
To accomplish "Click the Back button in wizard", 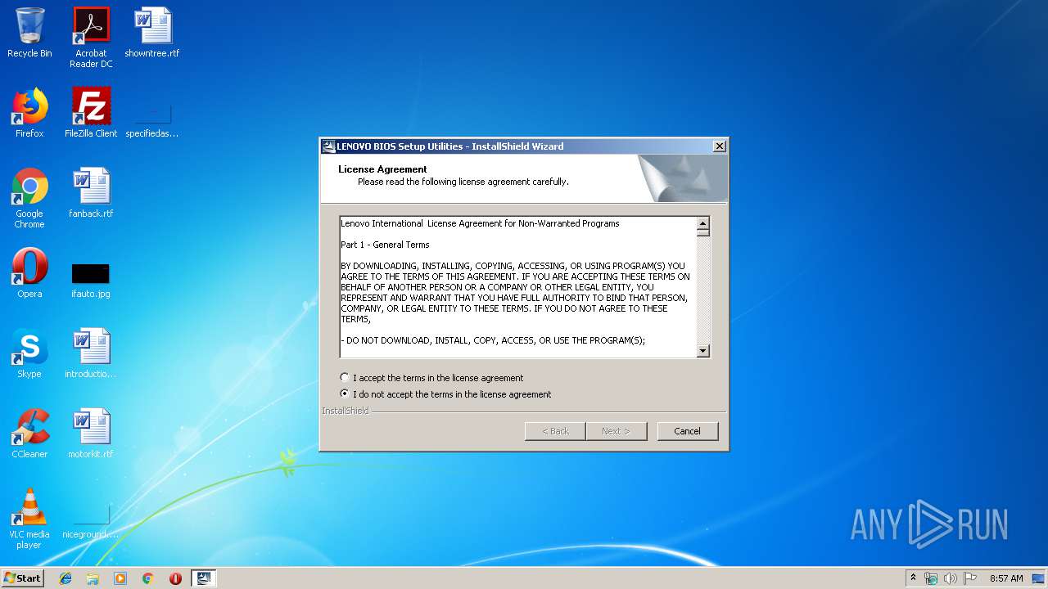I will click(554, 431).
